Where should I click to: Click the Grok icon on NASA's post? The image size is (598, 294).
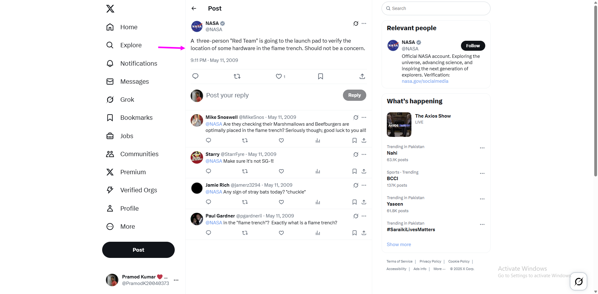356,23
